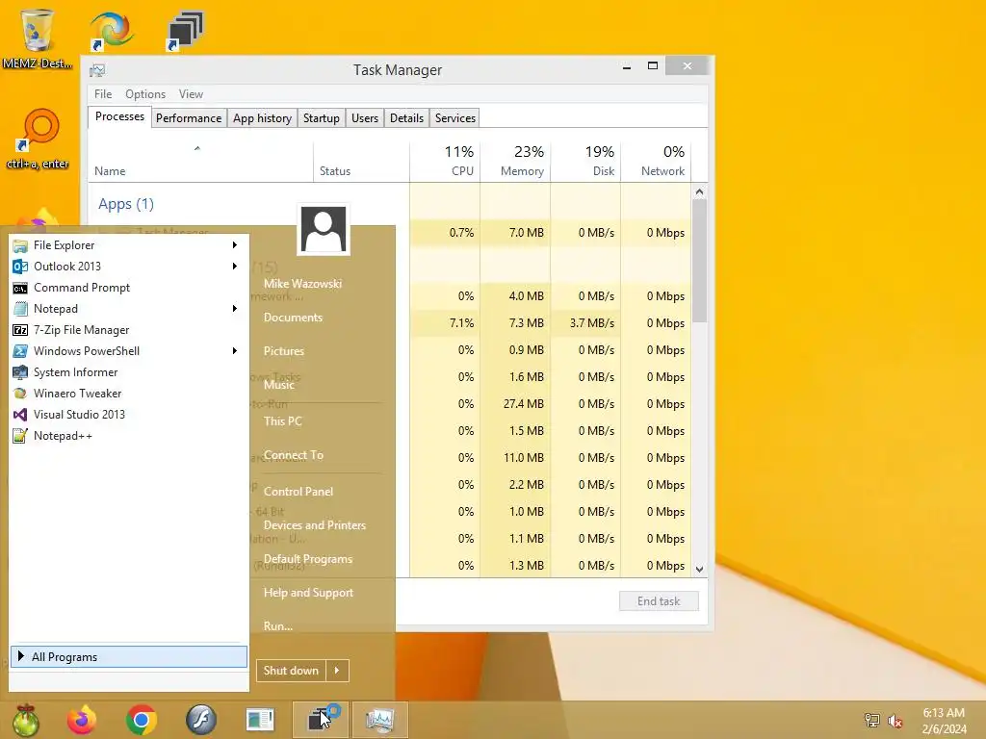Click the Task Manager taskbar button
Image resolution: width=986 pixels, height=739 pixels.
point(379,720)
